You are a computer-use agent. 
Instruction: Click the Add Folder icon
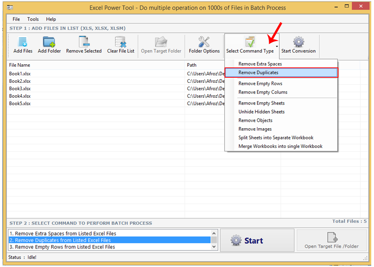49,42
